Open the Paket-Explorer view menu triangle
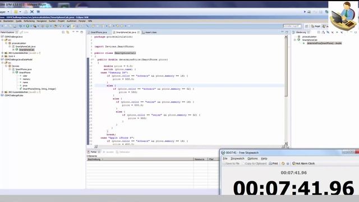Viewport: 359px width, 202px height. point(73,32)
